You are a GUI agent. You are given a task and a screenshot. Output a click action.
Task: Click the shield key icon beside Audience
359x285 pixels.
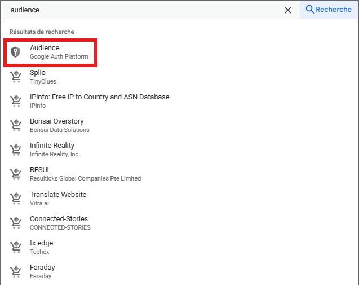point(16,52)
